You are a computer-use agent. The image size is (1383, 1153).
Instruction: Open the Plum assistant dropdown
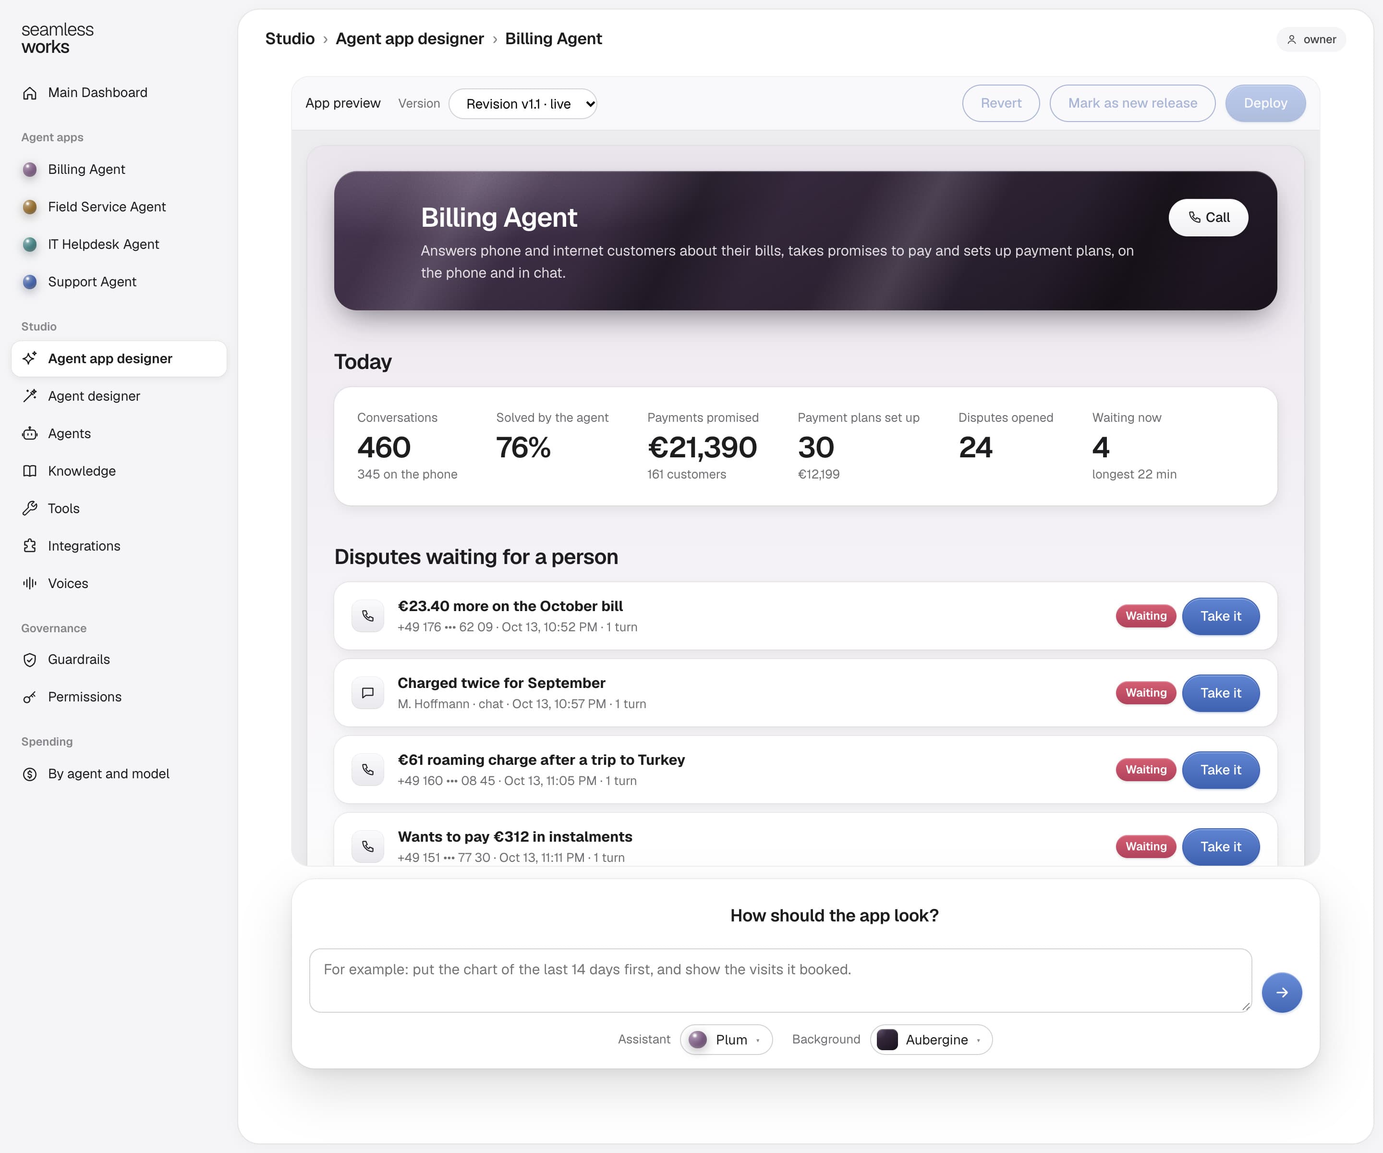(x=726, y=1040)
